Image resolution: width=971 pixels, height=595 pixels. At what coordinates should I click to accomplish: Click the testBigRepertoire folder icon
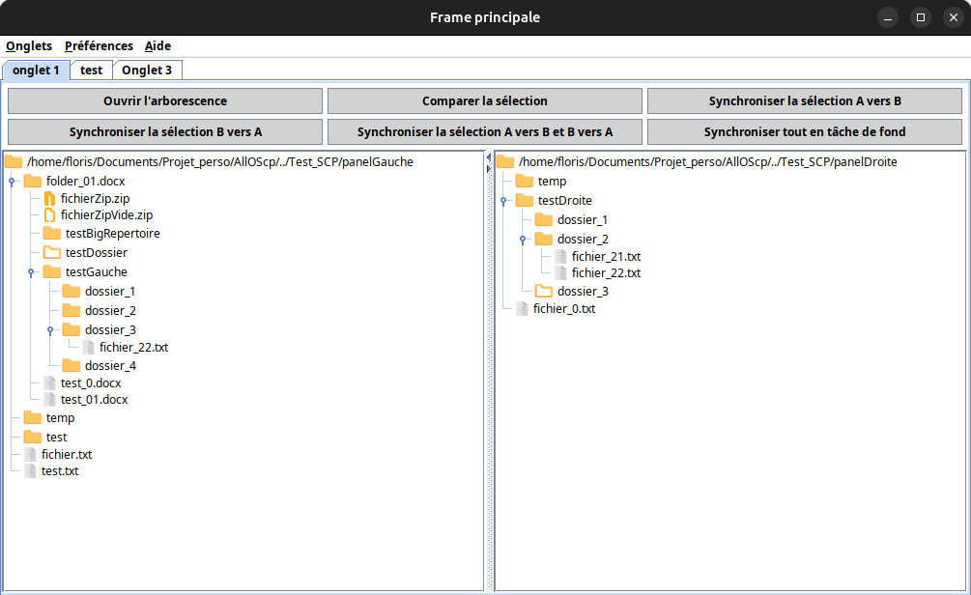tap(51, 234)
